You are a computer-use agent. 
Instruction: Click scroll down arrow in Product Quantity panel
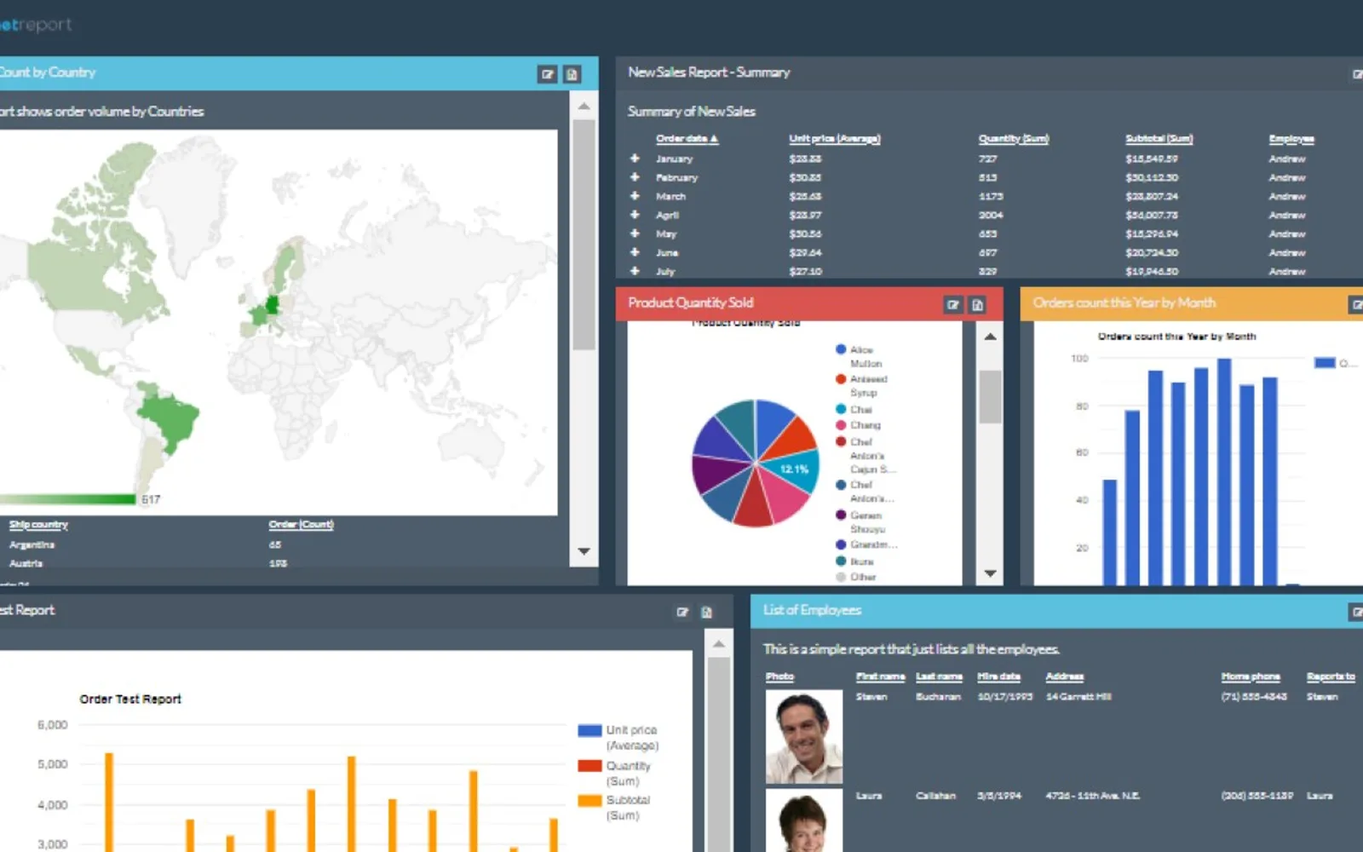(x=990, y=573)
